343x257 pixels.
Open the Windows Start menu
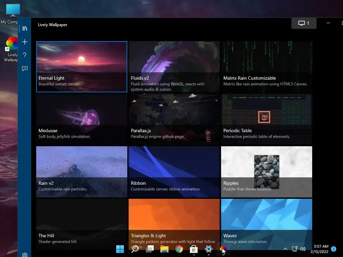[x=120, y=249]
